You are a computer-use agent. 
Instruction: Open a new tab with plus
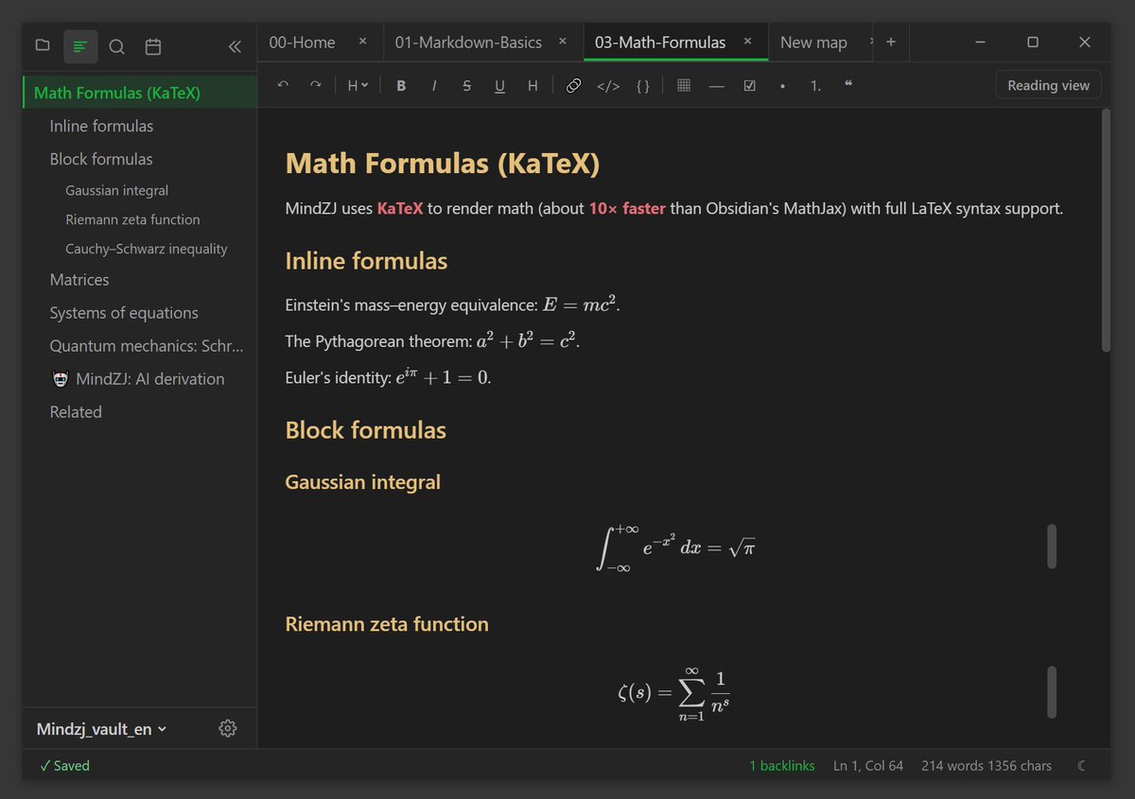(x=891, y=43)
